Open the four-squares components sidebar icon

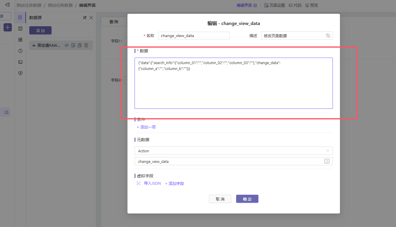[20, 40]
